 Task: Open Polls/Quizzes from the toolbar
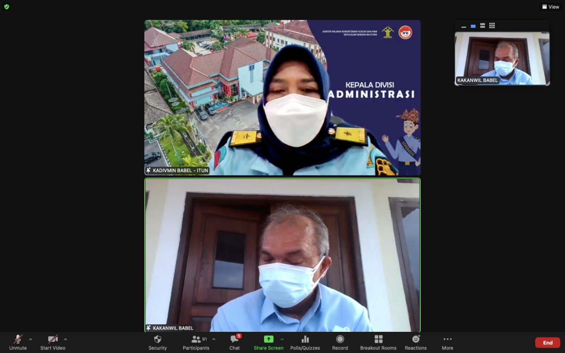[x=305, y=342]
